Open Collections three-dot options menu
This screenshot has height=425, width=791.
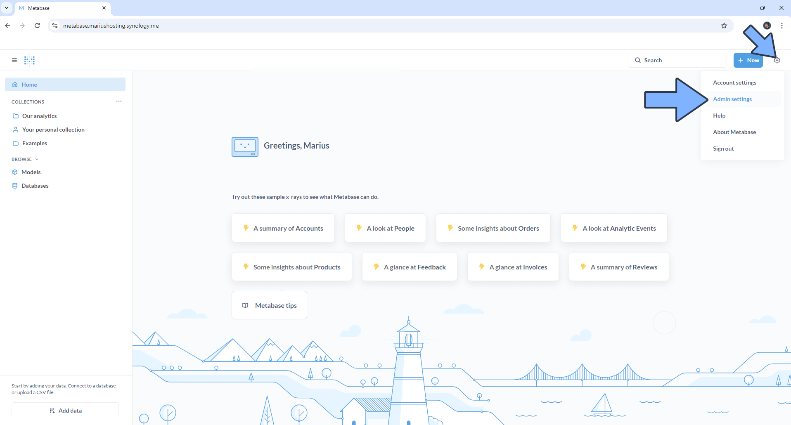pos(119,101)
